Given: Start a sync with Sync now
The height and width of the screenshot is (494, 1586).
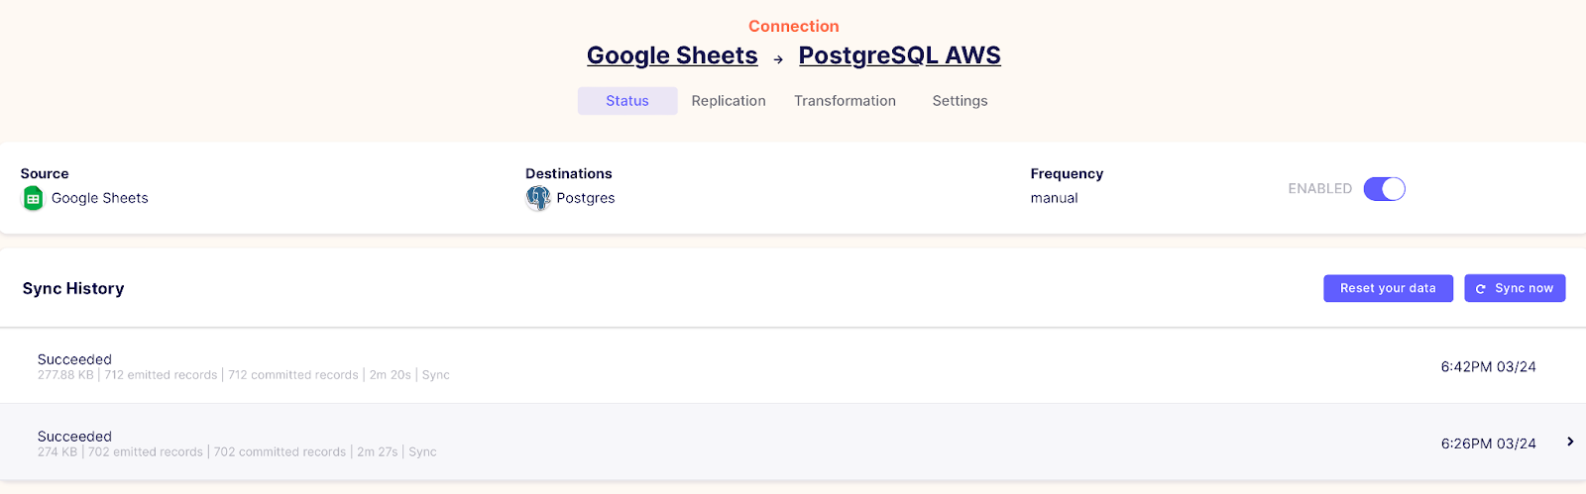Looking at the screenshot, I should click(1515, 288).
